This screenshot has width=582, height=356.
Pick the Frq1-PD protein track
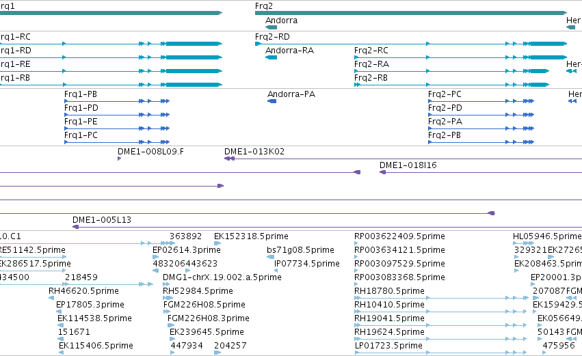click(x=117, y=115)
